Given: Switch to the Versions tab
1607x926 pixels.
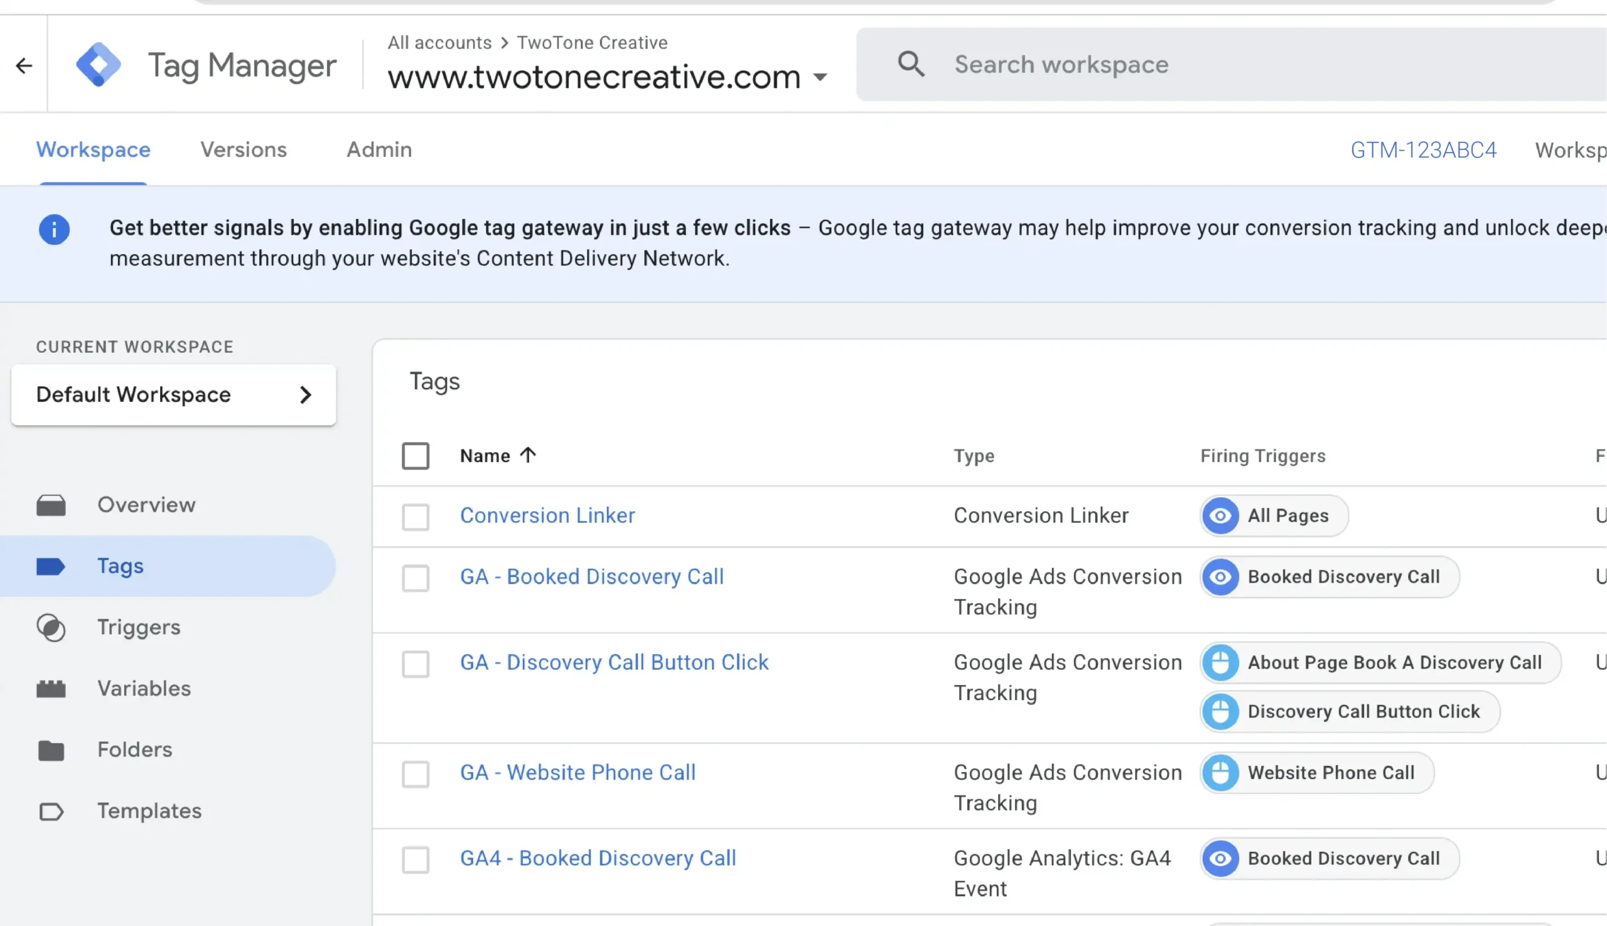Looking at the screenshot, I should pos(244,149).
